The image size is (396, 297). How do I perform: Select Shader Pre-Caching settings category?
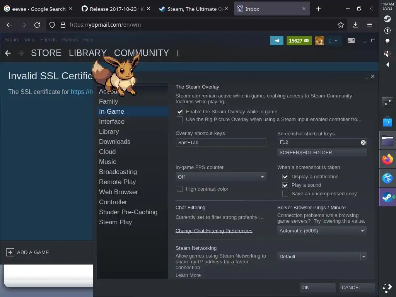[x=132, y=212]
